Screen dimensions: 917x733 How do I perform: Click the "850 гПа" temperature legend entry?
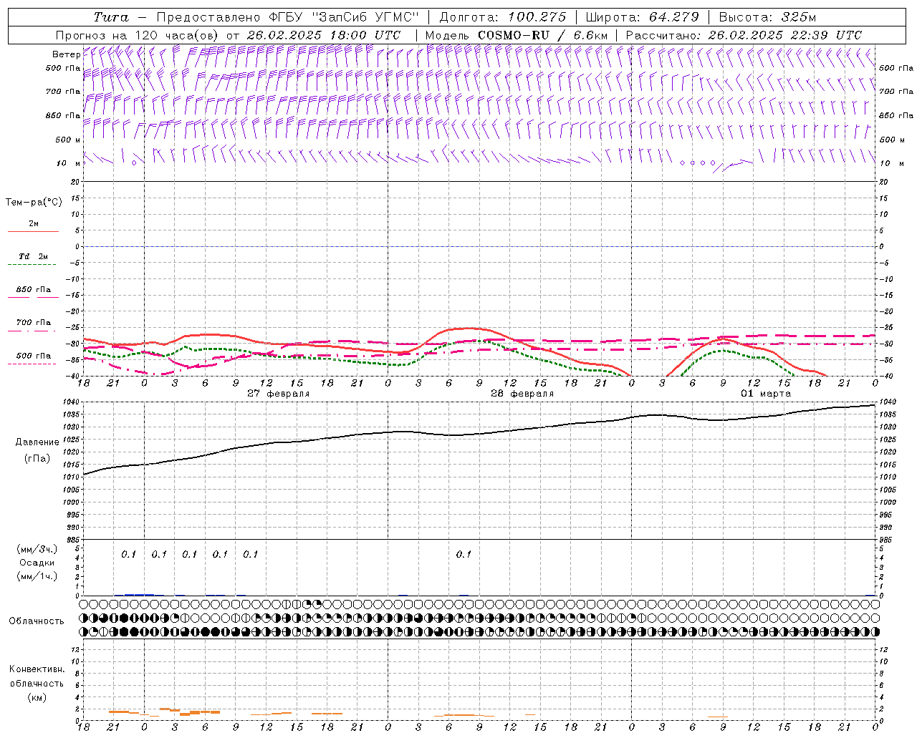(33, 290)
